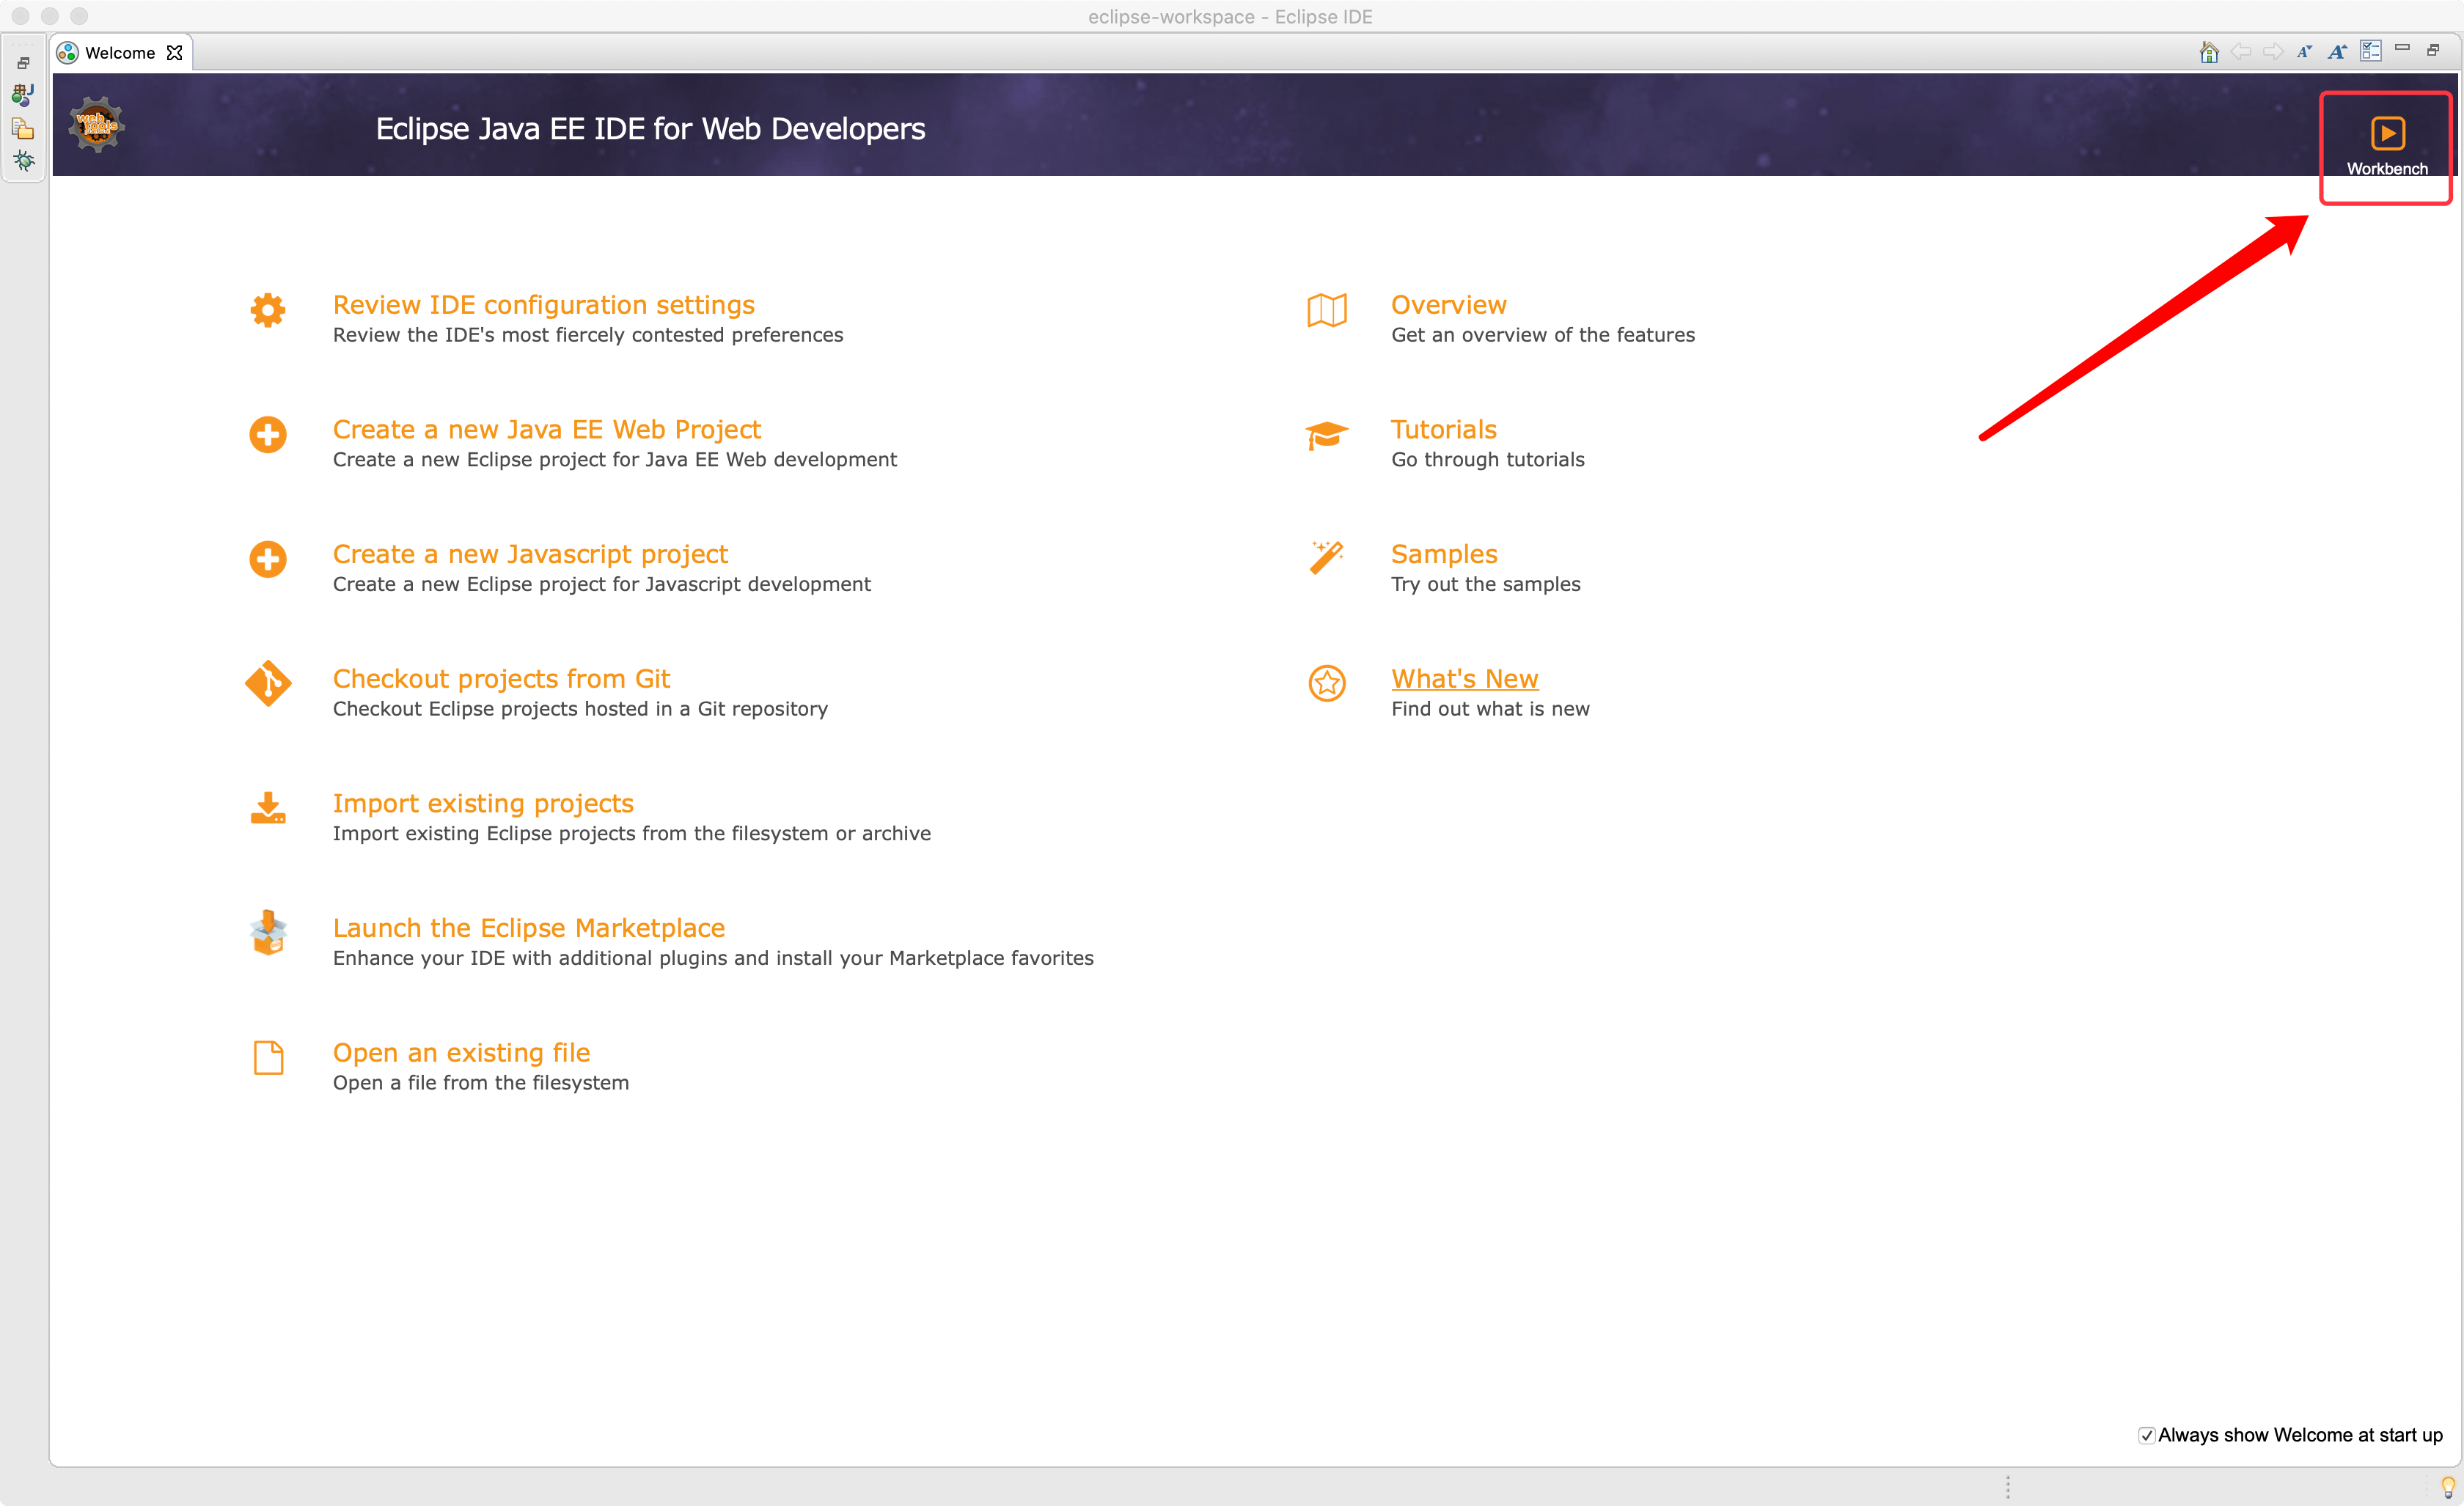This screenshot has height=1506, width=2464.
Task: Open Project Explorer icon in left trim
Action: pos(23,128)
